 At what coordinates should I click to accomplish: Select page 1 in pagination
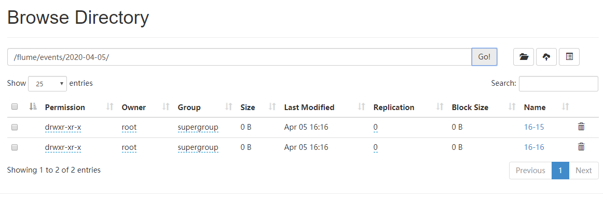[x=560, y=171]
